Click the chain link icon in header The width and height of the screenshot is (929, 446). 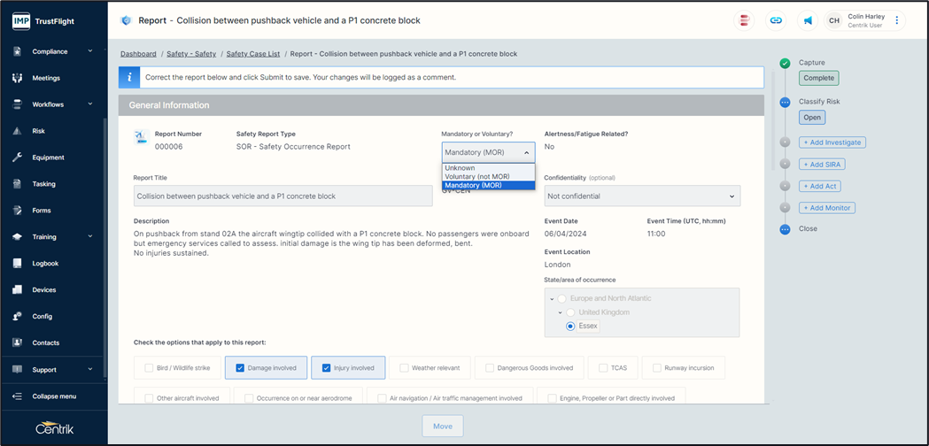[776, 20]
